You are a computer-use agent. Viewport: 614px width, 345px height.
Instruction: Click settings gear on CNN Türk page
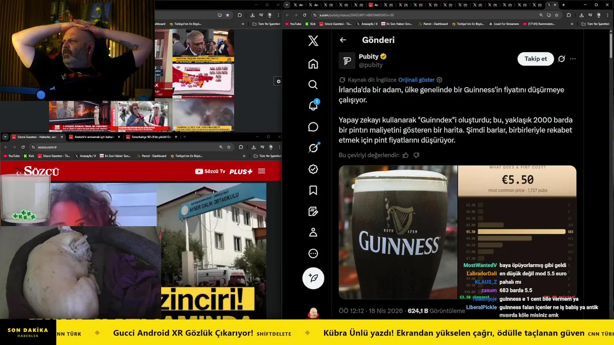[278, 81]
